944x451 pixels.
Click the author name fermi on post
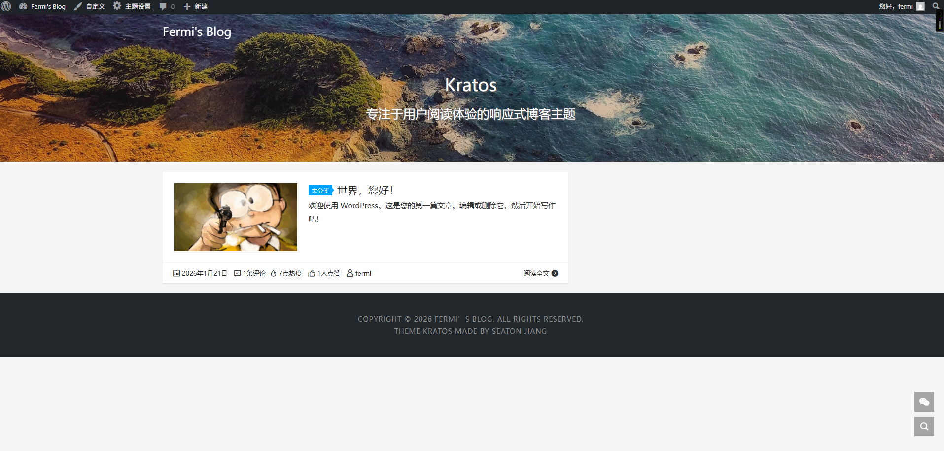tap(363, 273)
